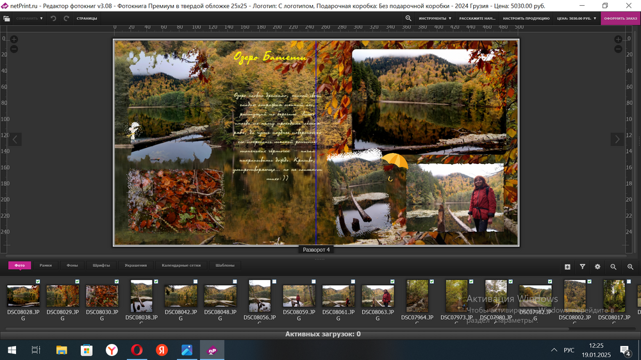641x360 pixels.
Task: Switch to the Фото tab
Action: pos(20,265)
